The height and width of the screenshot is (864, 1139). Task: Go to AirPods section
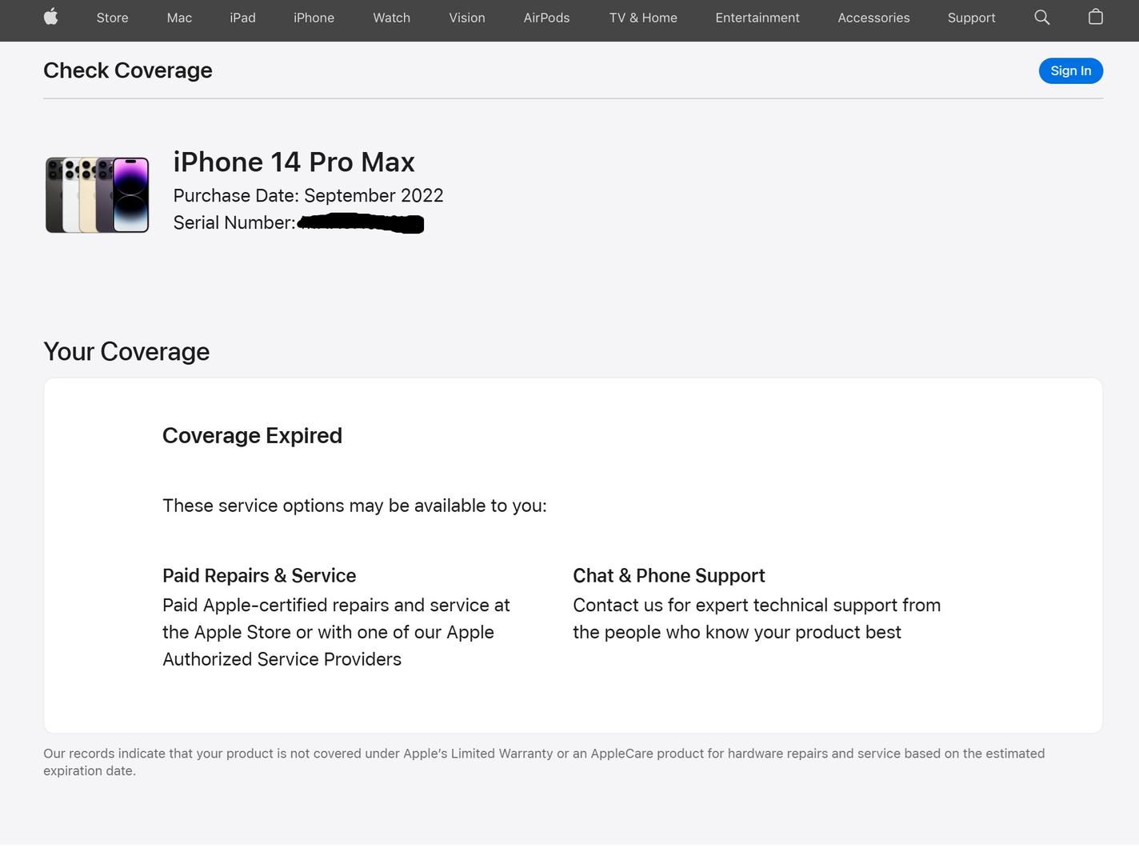tap(547, 18)
